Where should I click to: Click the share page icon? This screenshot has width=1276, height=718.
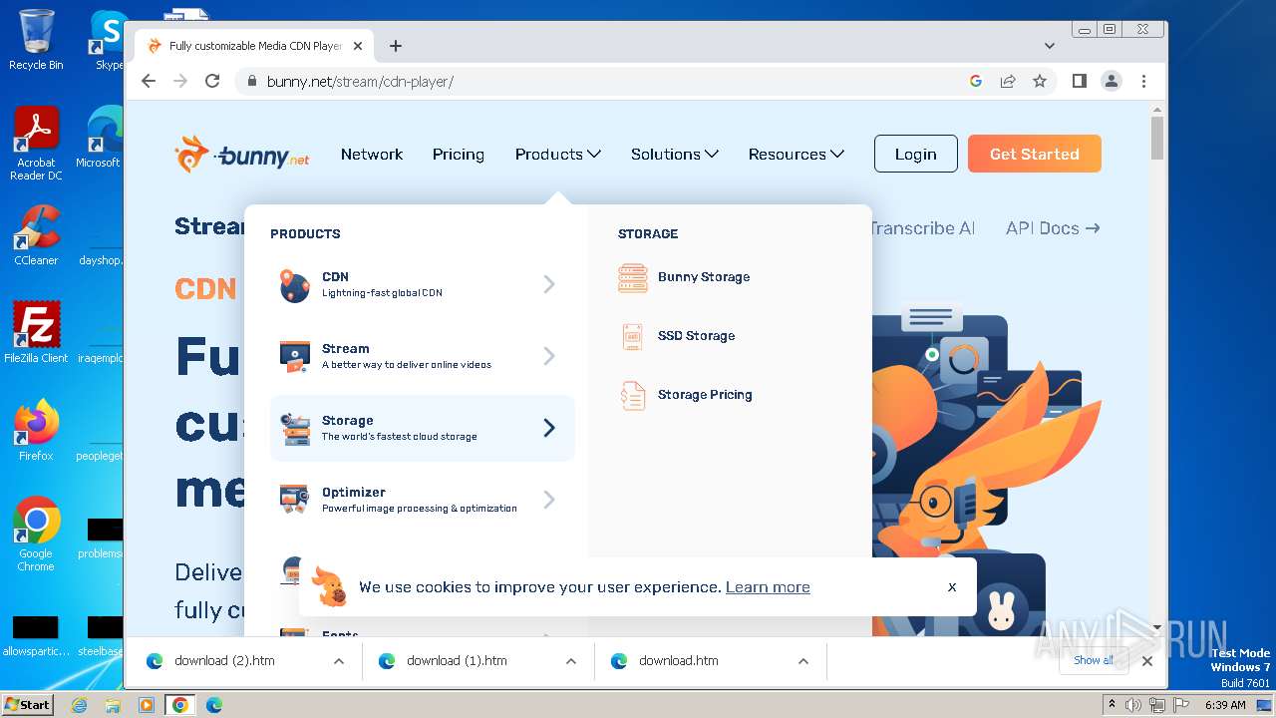click(1008, 82)
